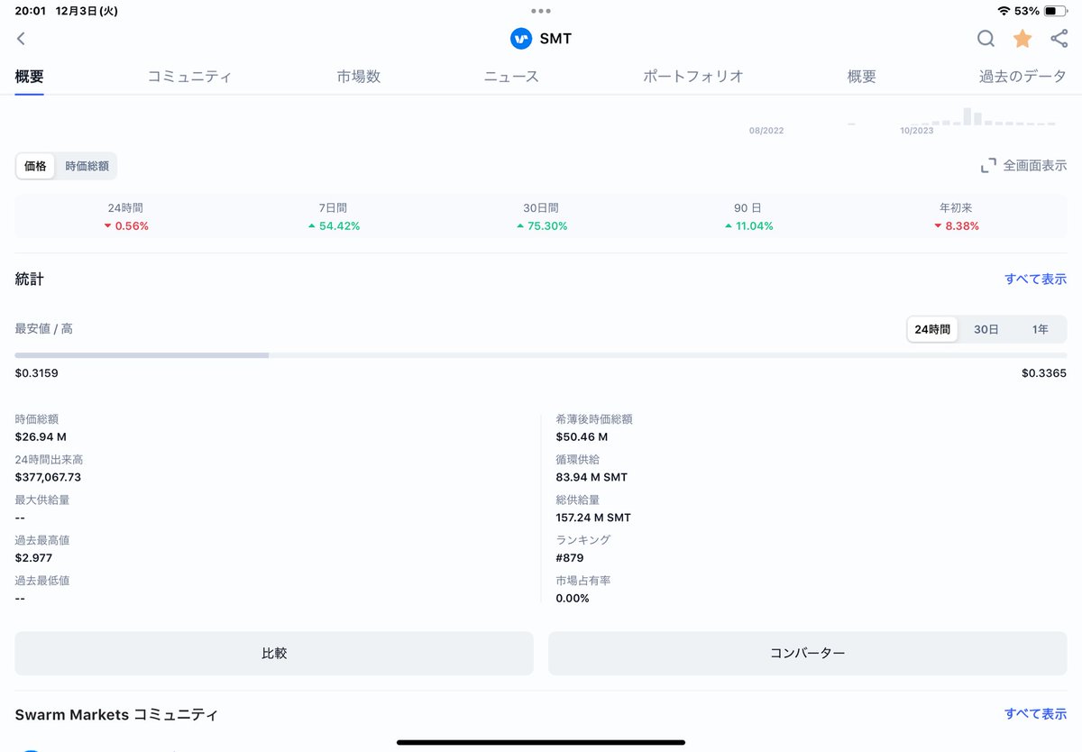This screenshot has width=1082, height=752.
Task: Tap the 過去最低値 label
Action: tap(42, 581)
